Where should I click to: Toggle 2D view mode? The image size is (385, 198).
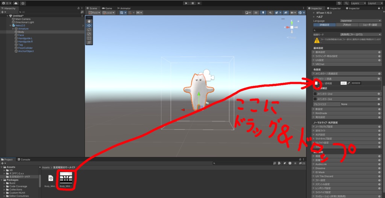coord(256,12)
